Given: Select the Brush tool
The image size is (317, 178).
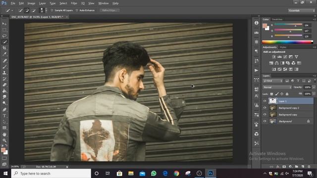Looking at the screenshot, I should coord(4,67).
